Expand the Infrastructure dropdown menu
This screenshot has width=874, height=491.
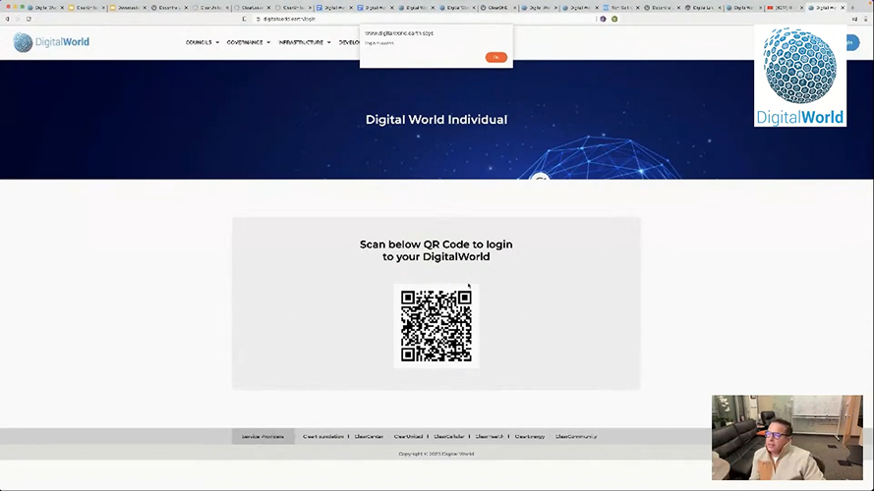click(304, 42)
